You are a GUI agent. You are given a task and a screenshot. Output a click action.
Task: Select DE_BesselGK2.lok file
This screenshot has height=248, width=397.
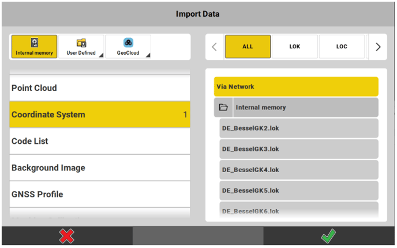299,128
